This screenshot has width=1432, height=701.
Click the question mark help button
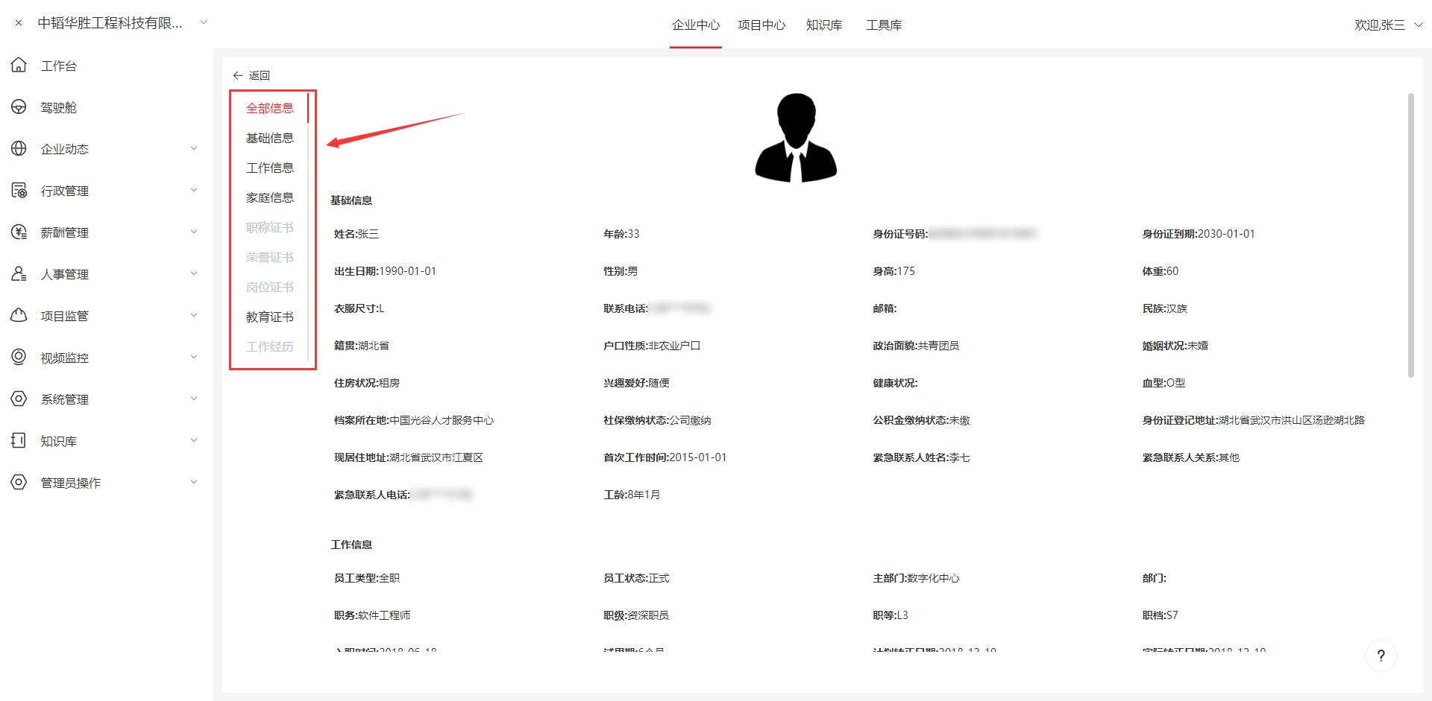click(1381, 656)
